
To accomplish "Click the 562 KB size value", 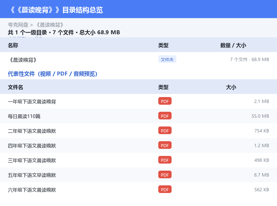I will click(x=262, y=189).
